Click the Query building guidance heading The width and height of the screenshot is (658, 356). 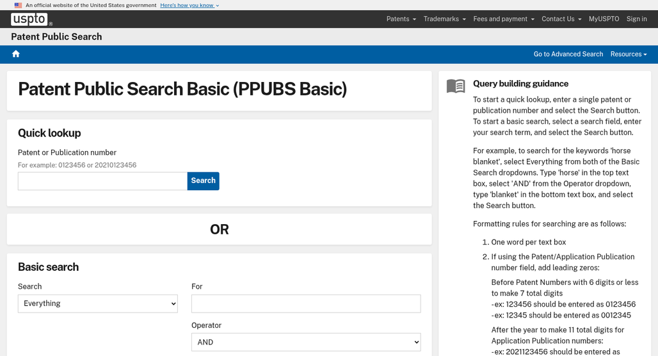pyautogui.click(x=520, y=83)
